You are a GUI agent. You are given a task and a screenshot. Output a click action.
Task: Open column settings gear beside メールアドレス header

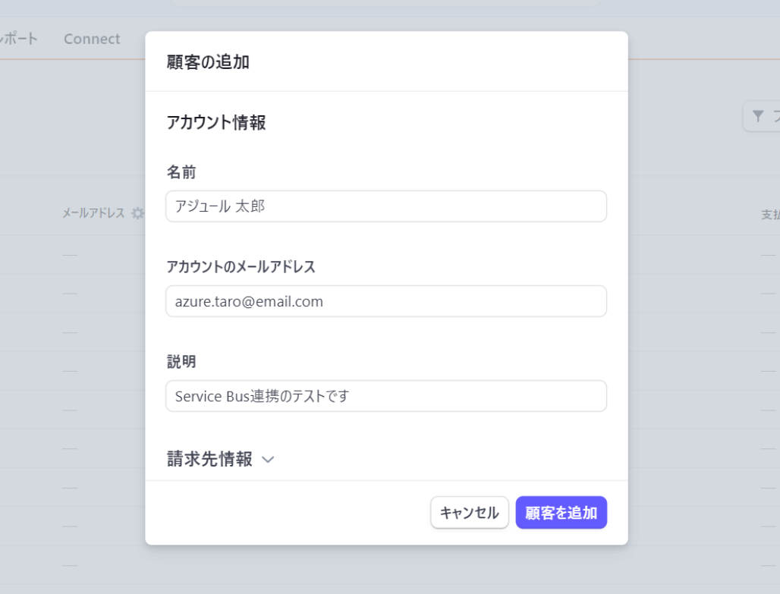(137, 213)
